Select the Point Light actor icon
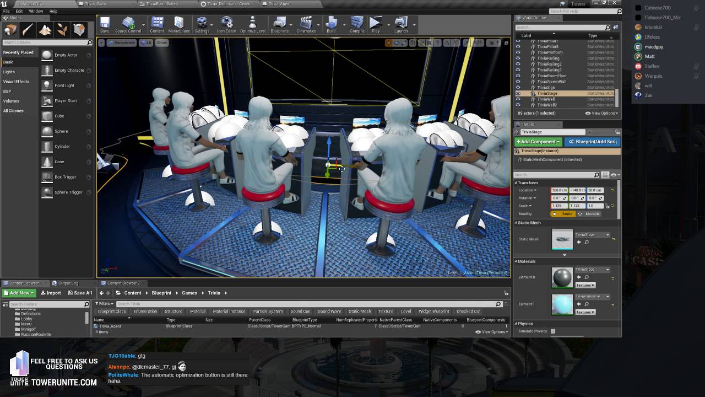This screenshot has width=705, height=397. tap(47, 85)
